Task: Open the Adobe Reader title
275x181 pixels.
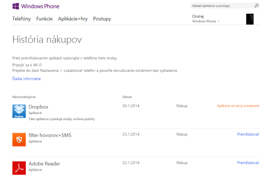Action: pyautogui.click(x=44, y=164)
